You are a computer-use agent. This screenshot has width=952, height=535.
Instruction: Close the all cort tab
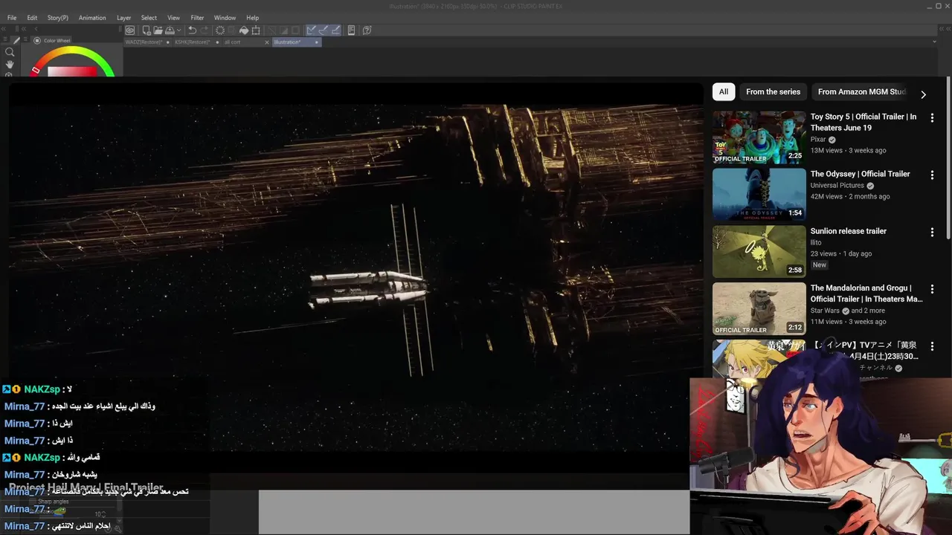(x=267, y=42)
